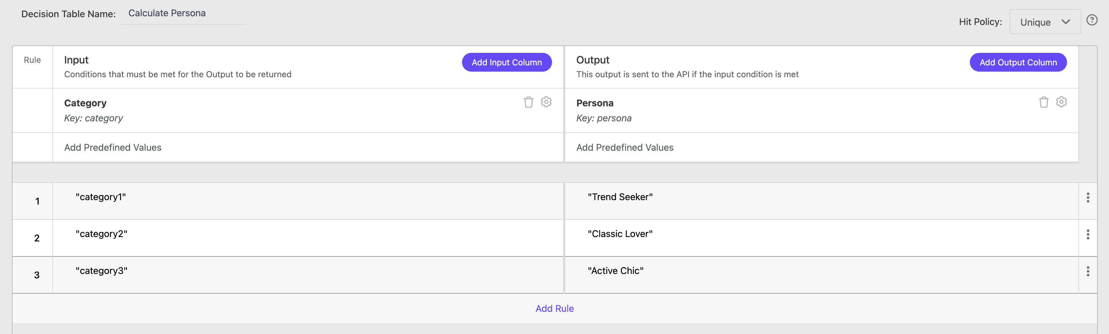The image size is (1109, 334).
Task: Click Add Input Column button
Action: click(506, 62)
